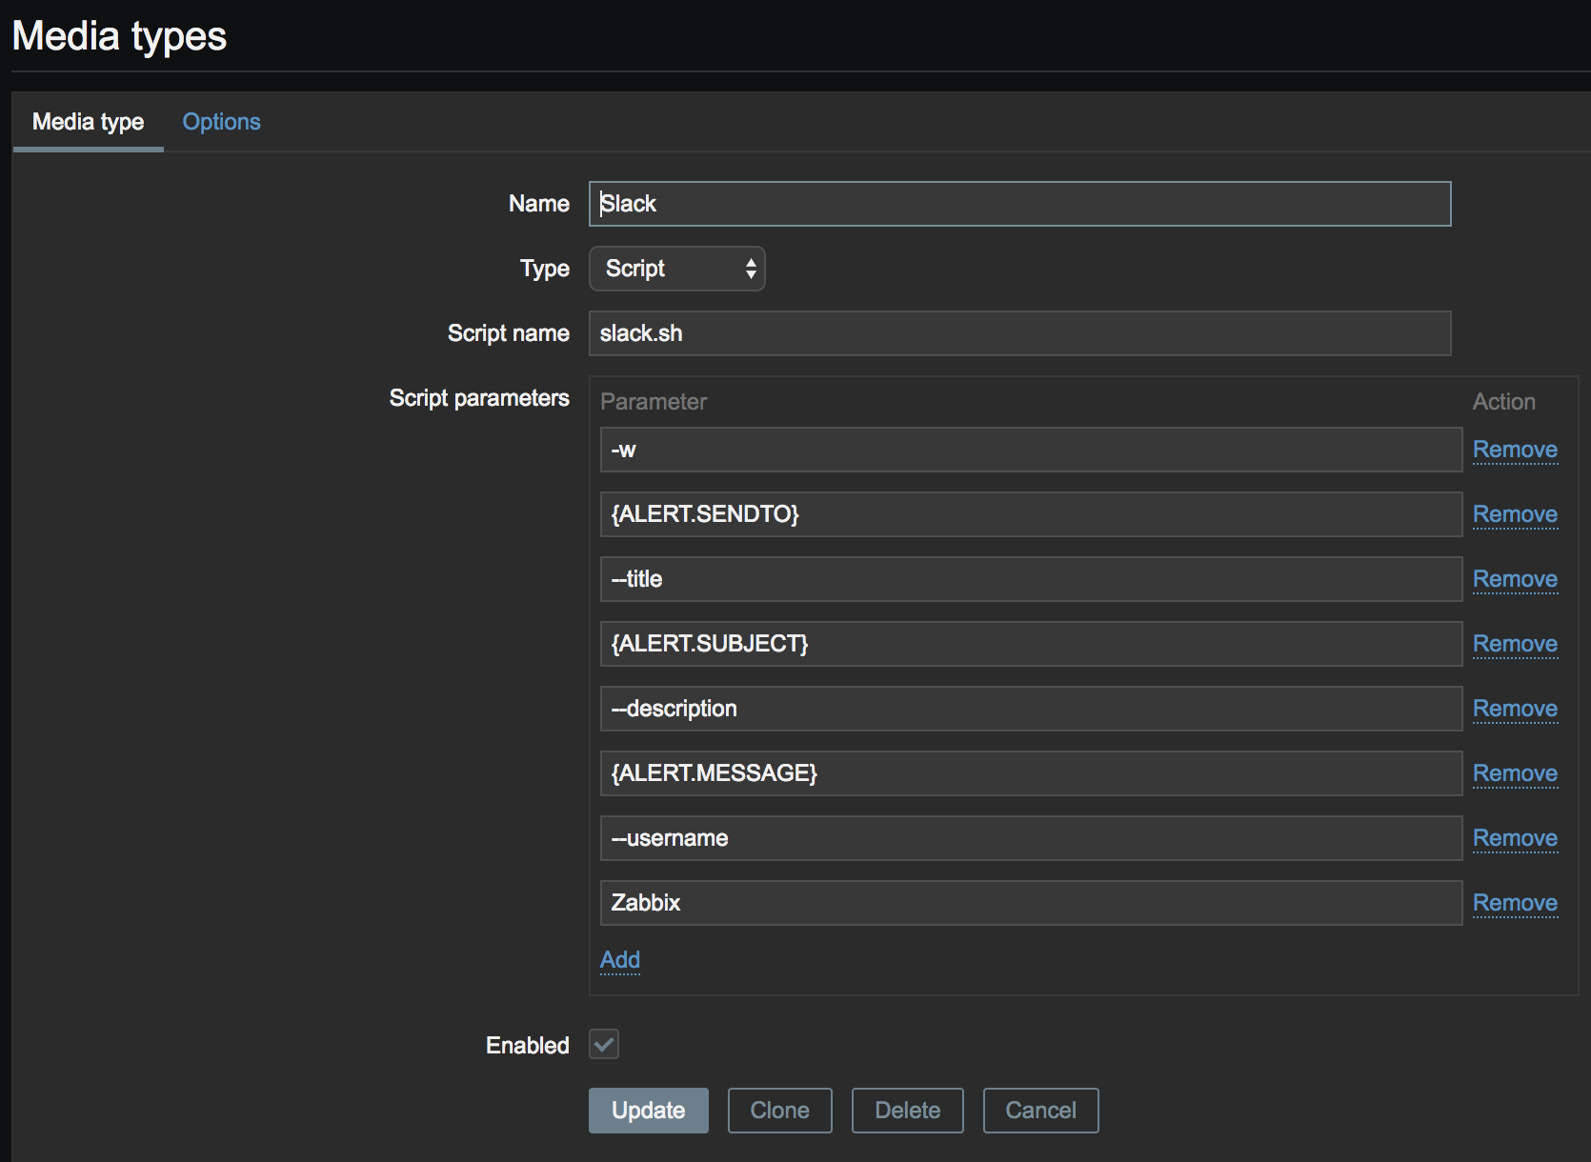Toggle the Enabled checkbox
This screenshot has width=1591, height=1162.
click(604, 1044)
